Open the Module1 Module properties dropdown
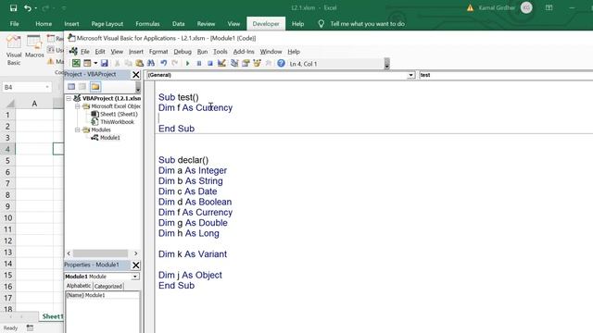This screenshot has height=333, width=593. [x=135, y=277]
